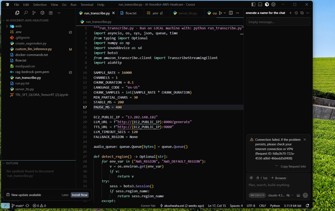335x211 pixels.
Task: Click the 1 Tab context chip
Action: click(262, 178)
